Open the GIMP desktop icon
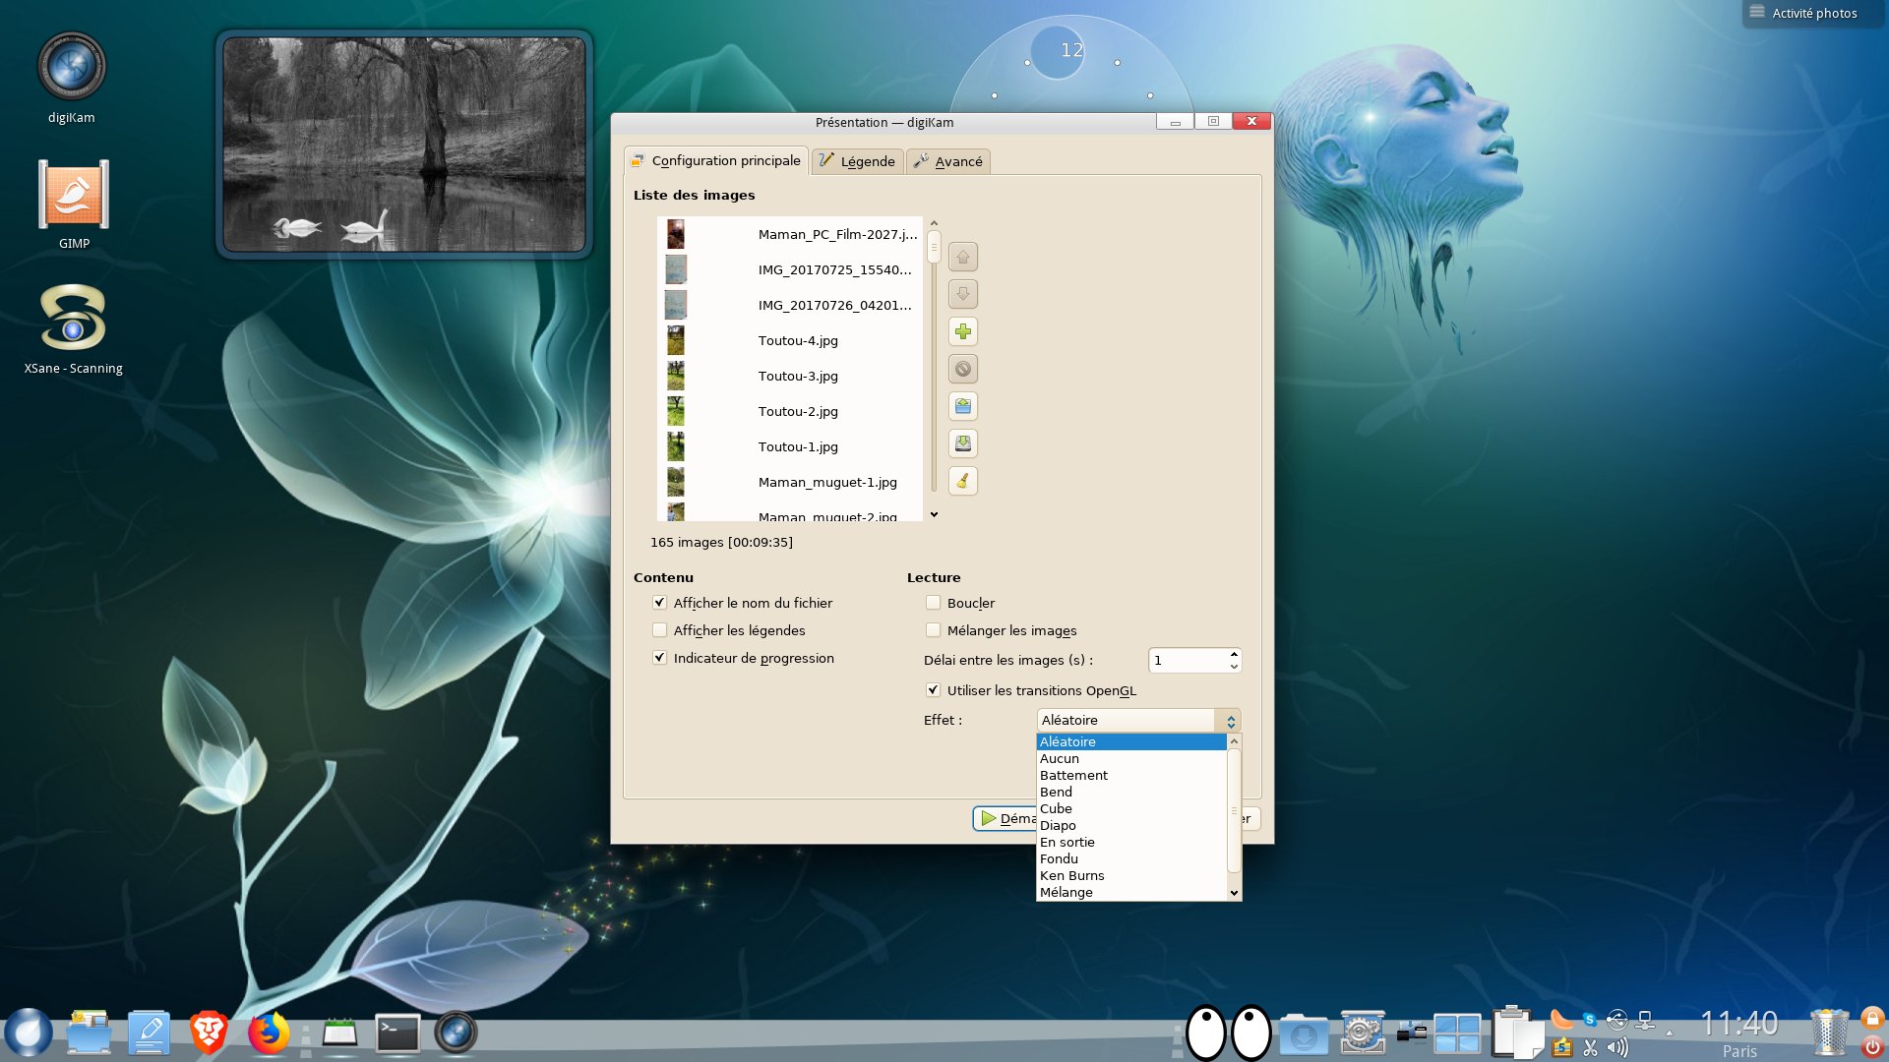This screenshot has width=1889, height=1062. (74, 196)
